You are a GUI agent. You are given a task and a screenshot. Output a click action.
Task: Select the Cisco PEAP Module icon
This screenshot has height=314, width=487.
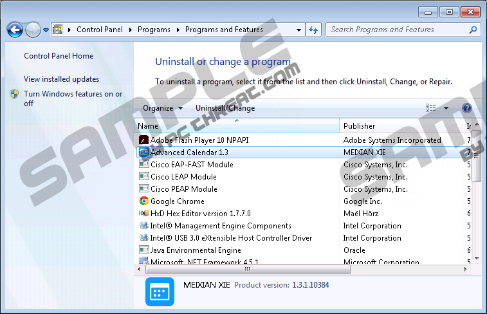click(x=144, y=189)
